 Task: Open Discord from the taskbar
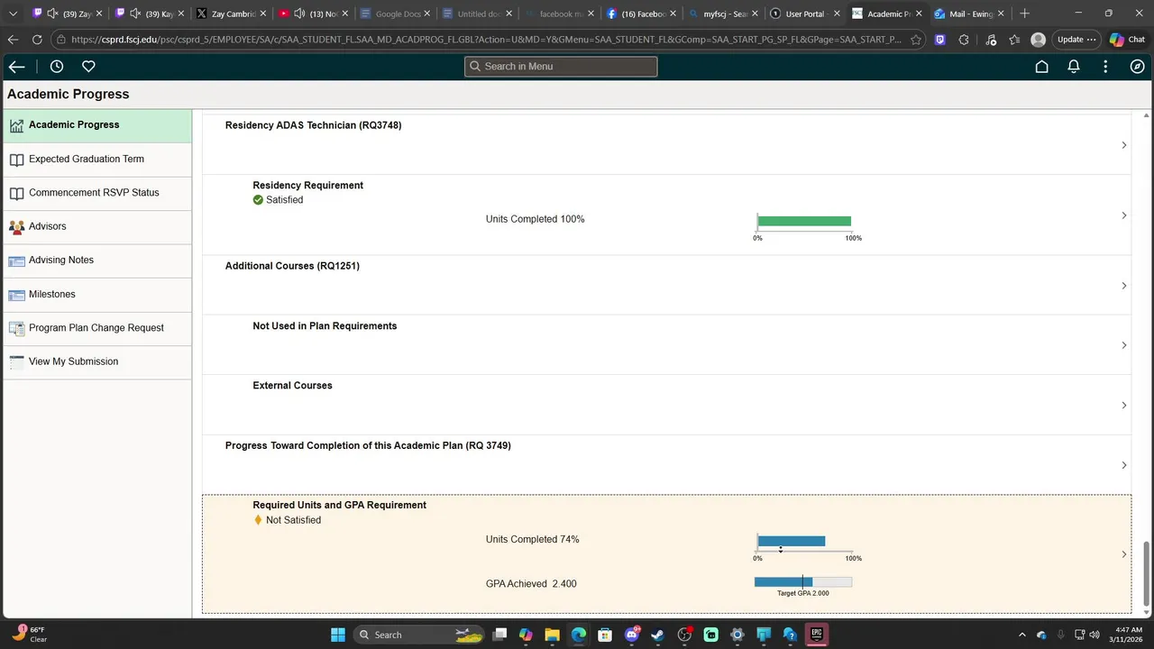click(631, 635)
